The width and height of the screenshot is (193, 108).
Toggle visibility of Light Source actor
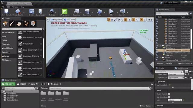(157, 48)
